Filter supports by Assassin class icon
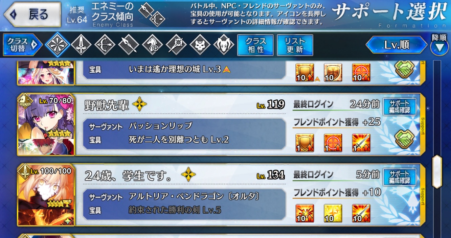Image resolution: width=451 pixels, height=238 pixels. [x=200, y=45]
